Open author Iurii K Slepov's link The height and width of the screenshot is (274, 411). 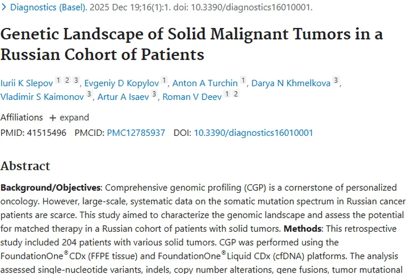coord(27,83)
